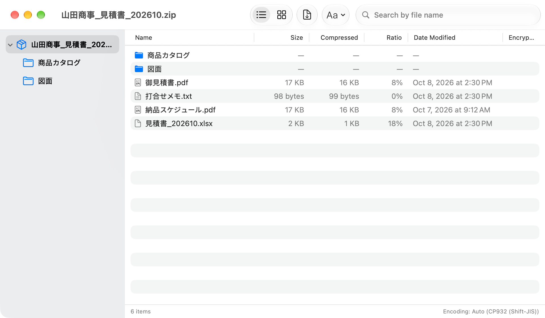Click blue folder icon of 商品カタログ row

pyautogui.click(x=139, y=55)
